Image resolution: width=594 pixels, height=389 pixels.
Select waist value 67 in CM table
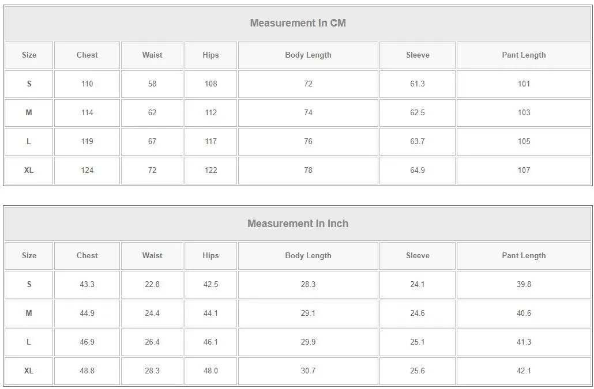coord(152,142)
